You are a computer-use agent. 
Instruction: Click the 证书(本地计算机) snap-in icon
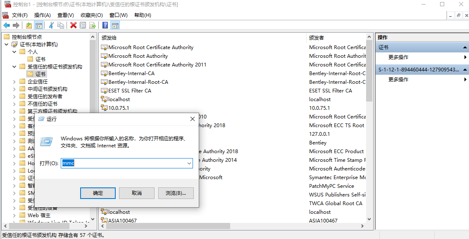[x=14, y=44]
